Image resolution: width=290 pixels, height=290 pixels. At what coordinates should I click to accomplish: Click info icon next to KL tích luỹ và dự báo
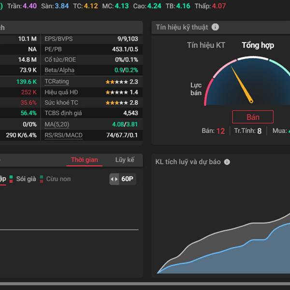[227, 162]
